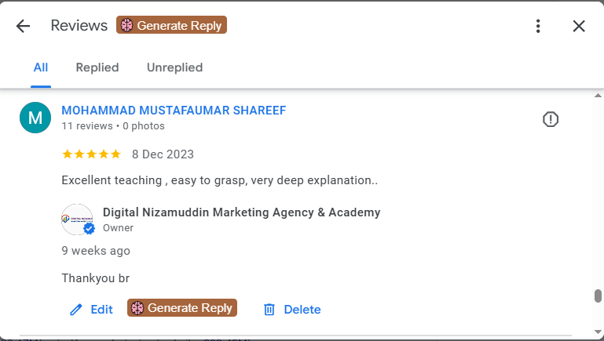Click the "11 reviews • 0 photos" text
The height and width of the screenshot is (341, 604).
point(113,125)
